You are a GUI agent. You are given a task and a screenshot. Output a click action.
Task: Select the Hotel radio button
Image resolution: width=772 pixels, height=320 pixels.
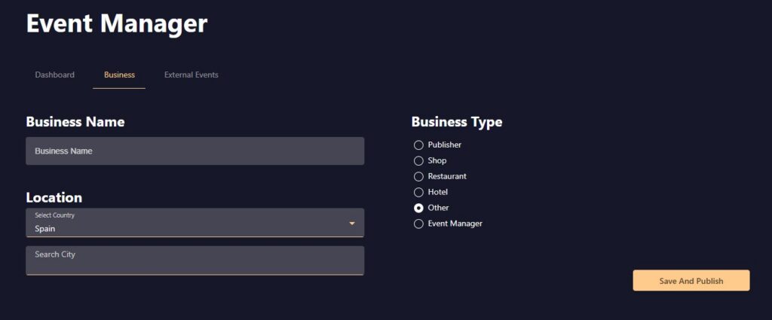tap(419, 192)
